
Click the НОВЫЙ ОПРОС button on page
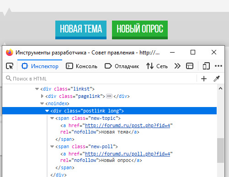140,30
